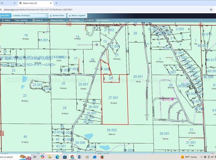Show hidden system tray icons
216x160 pixels.
tap(201, 157)
